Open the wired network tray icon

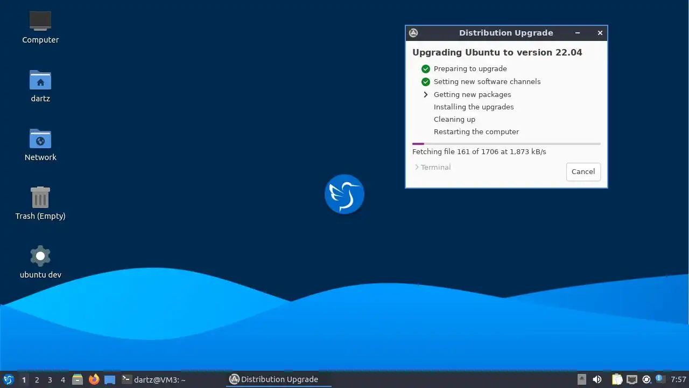coord(632,379)
